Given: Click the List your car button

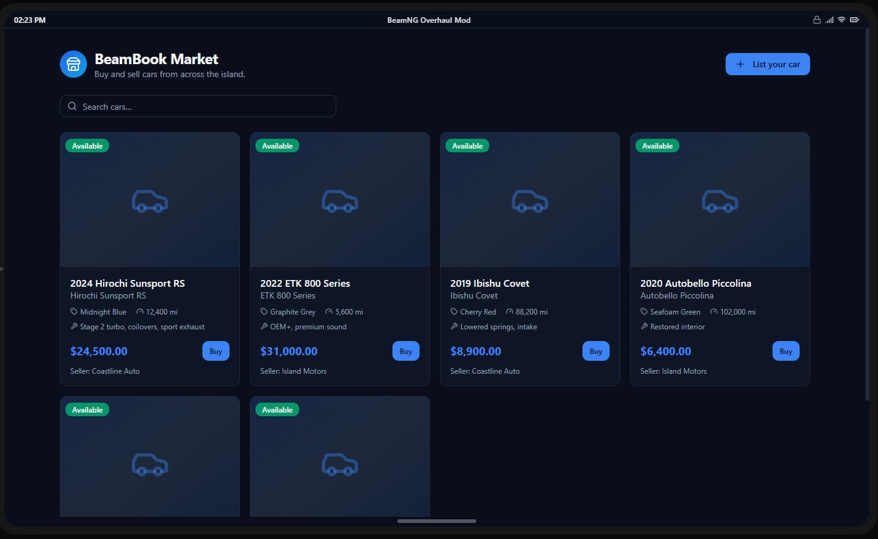Looking at the screenshot, I should (x=768, y=64).
